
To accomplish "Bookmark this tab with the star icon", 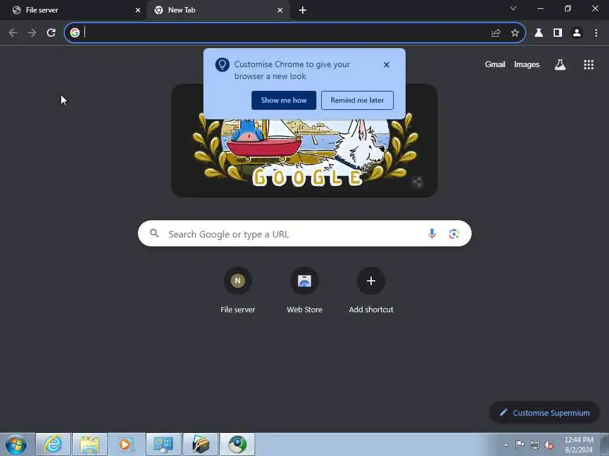I will point(515,33).
